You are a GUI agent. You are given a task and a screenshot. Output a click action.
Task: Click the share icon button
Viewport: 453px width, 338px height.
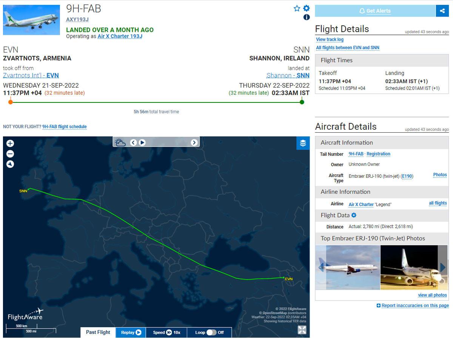click(x=442, y=11)
